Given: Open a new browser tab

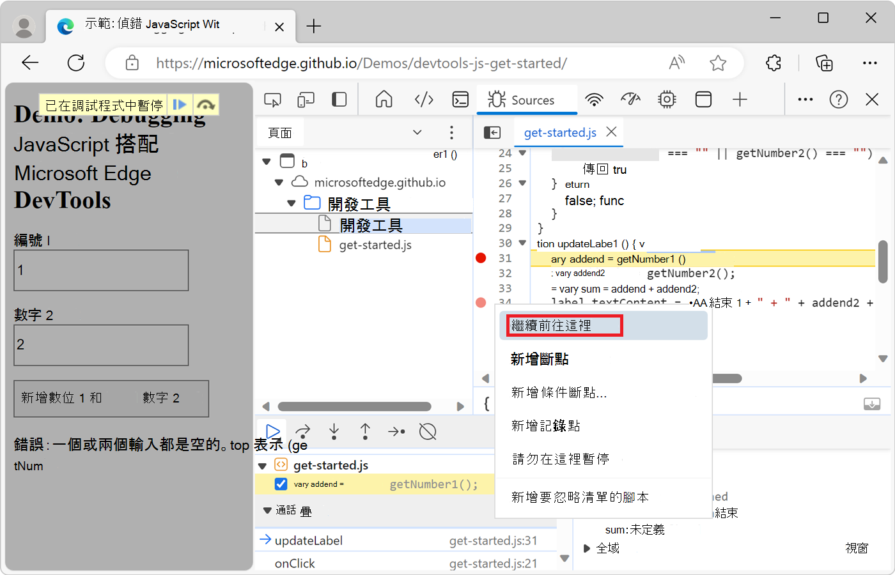Looking at the screenshot, I should point(313,26).
